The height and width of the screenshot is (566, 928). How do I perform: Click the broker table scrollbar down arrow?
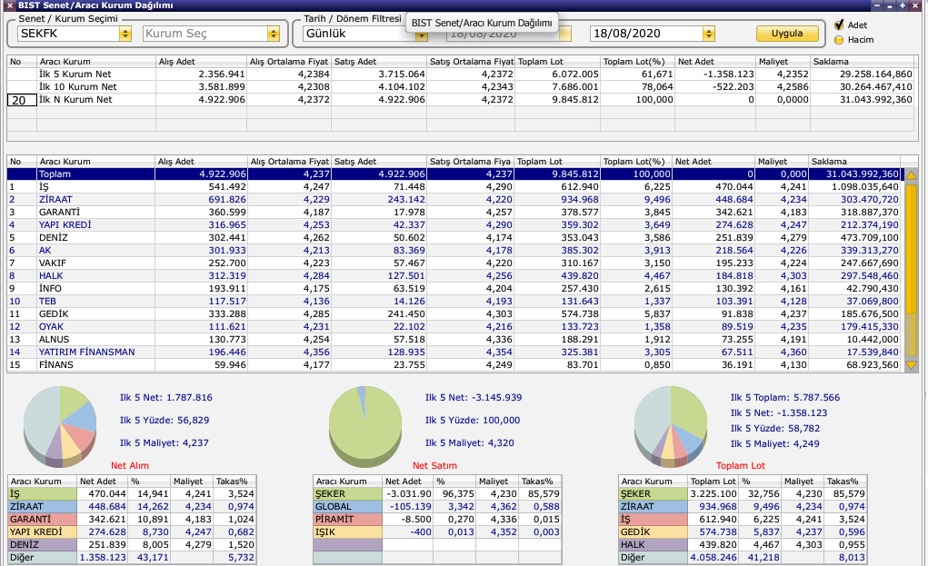912,365
